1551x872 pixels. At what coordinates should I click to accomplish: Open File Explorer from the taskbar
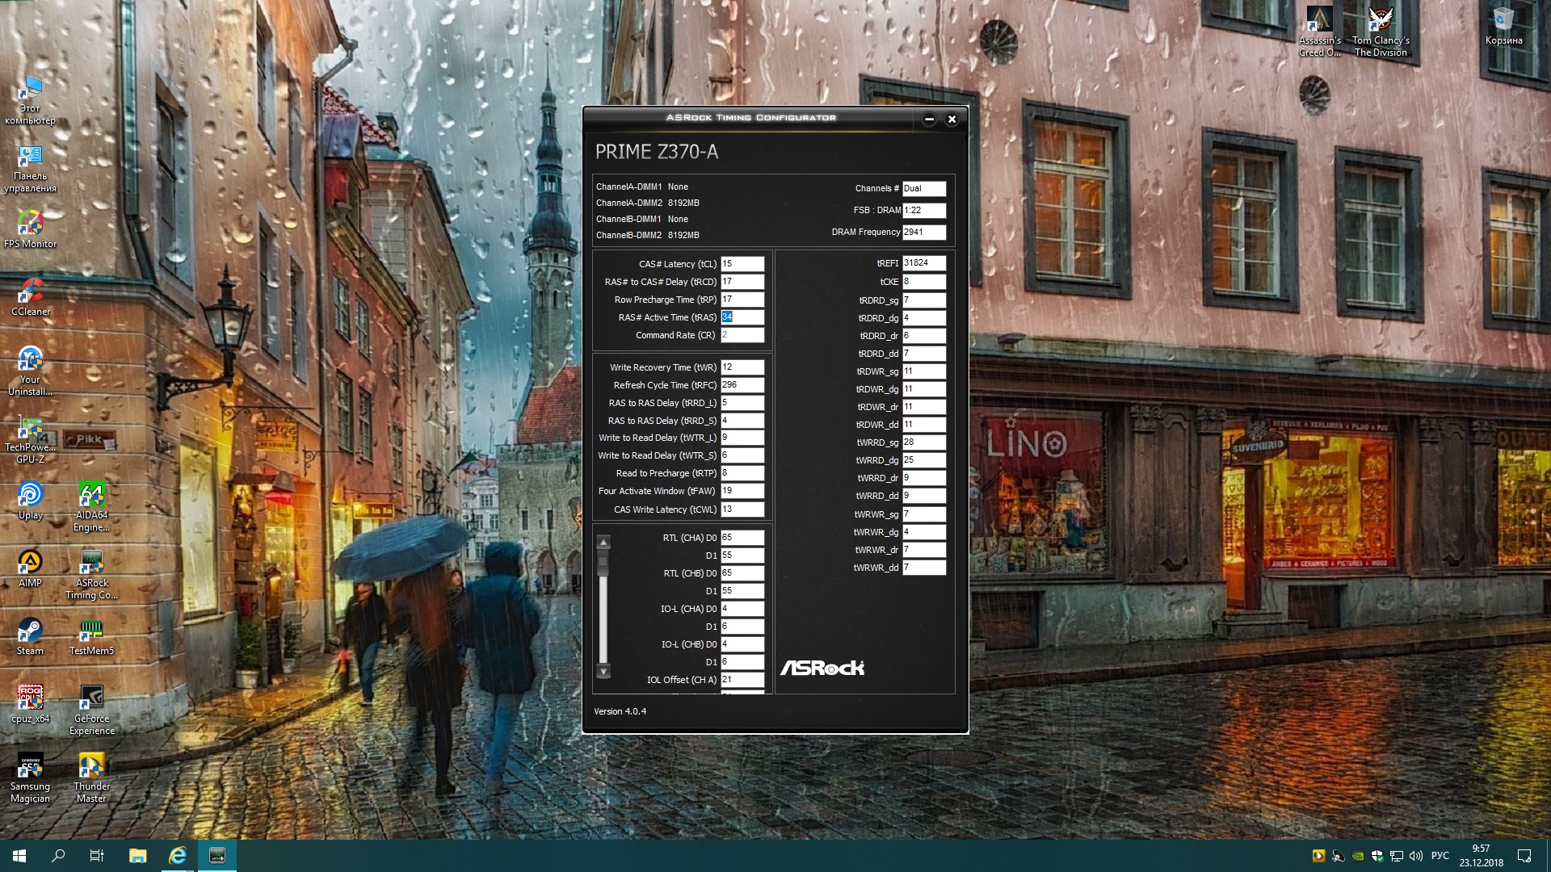(x=137, y=856)
